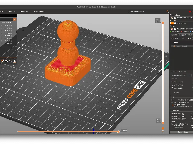Open the print settings gear icon
The height and width of the screenshot is (144, 193).
pyautogui.click(x=172, y=18)
